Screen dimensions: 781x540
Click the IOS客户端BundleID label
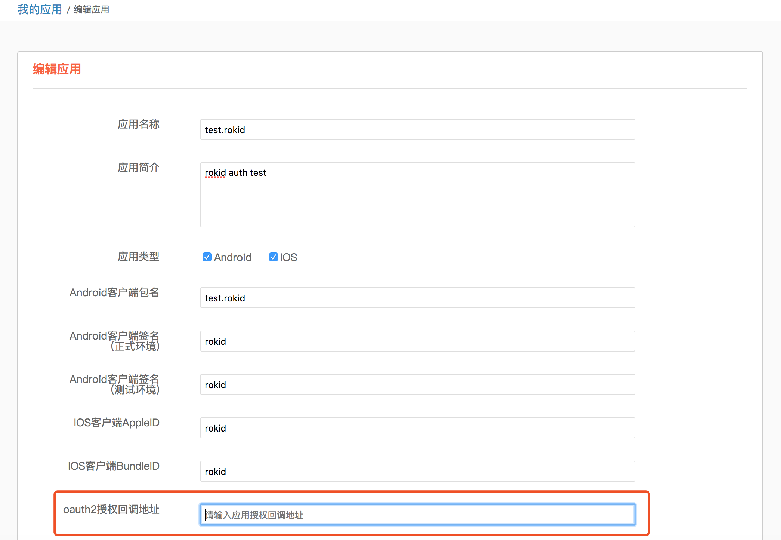coord(114,466)
